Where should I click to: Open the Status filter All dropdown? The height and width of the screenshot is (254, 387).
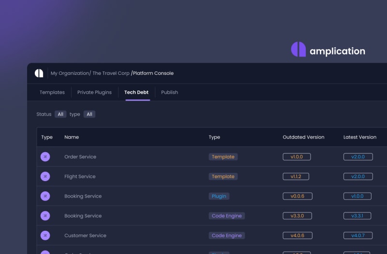tap(60, 114)
